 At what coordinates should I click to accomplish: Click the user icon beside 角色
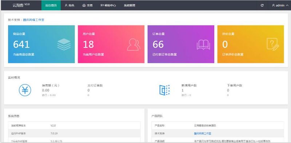(x=66, y=5)
